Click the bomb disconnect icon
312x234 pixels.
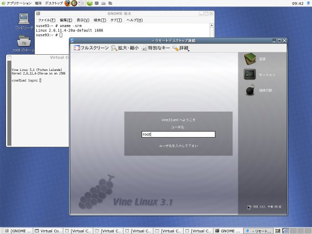click(250, 90)
